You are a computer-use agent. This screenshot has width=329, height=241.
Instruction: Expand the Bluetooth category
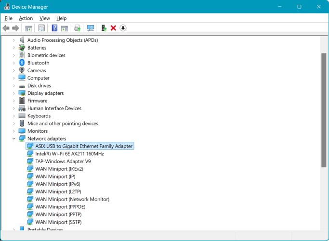pos(14,63)
